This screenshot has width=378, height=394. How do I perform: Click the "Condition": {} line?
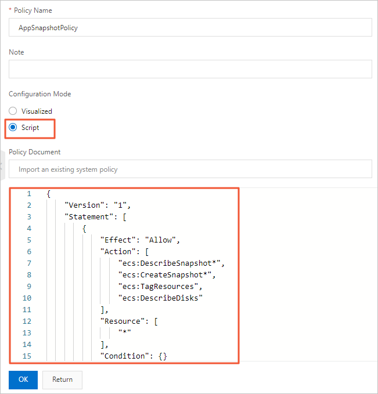click(x=134, y=356)
